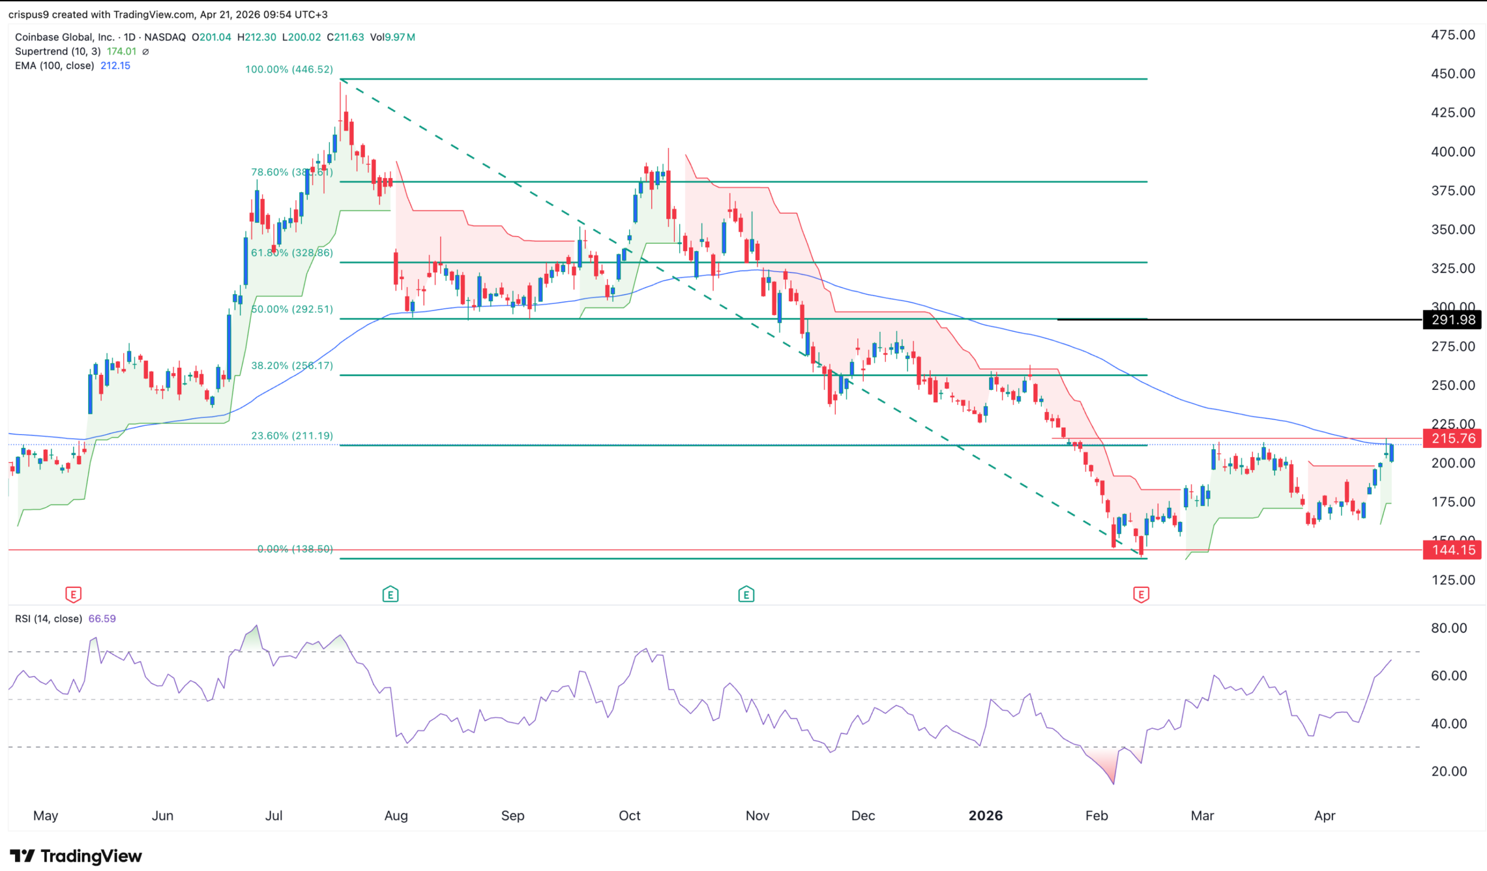Click the 291.98 black price label
The width and height of the screenshot is (1487, 871).
tap(1452, 319)
